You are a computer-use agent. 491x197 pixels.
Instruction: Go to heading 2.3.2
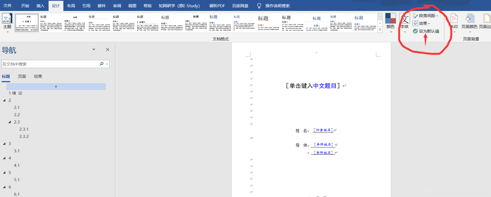(24, 137)
